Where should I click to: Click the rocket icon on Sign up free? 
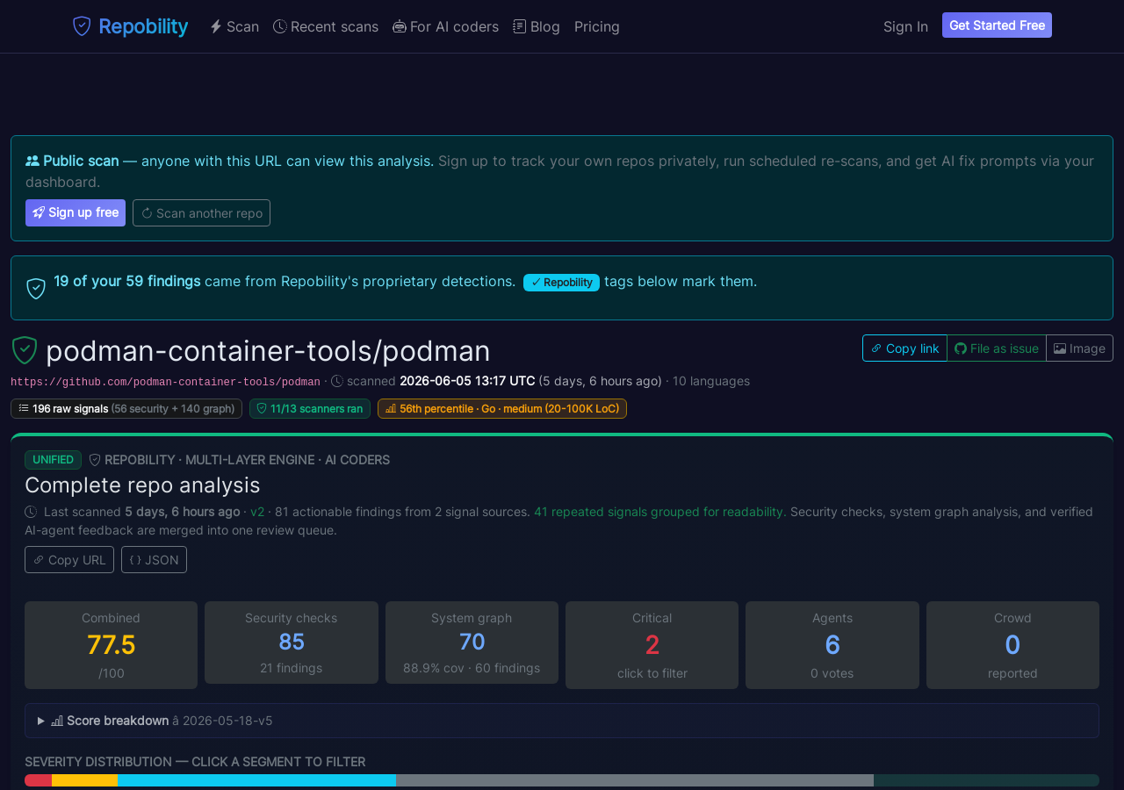(39, 212)
